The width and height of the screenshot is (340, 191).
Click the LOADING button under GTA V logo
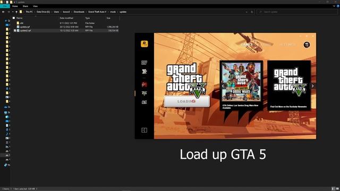[186, 101]
